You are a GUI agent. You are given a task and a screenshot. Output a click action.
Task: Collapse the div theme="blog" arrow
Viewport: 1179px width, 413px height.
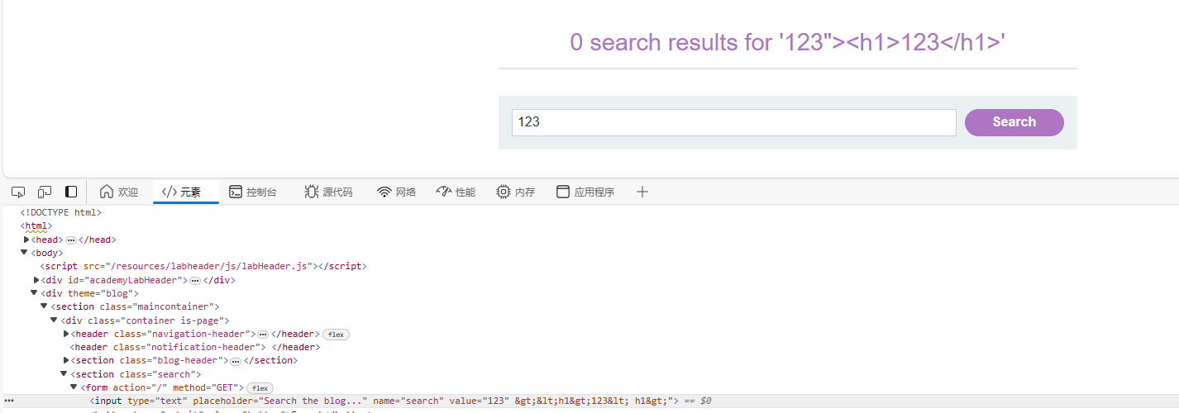click(34, 293)
